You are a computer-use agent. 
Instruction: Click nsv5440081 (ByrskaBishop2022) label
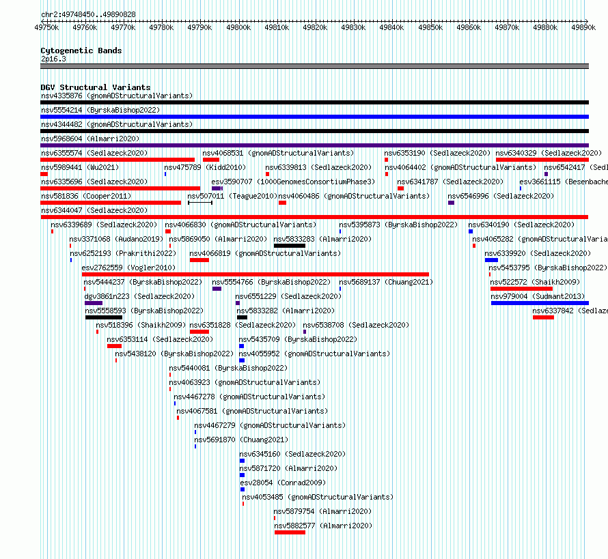(x=228, y=368)
